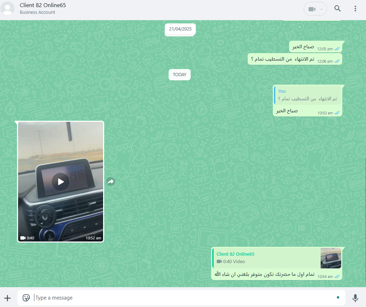Click read receipt ticks on 12:06 pm message
Viewport: 366px width, 307px height.
[x=337, y=61]
